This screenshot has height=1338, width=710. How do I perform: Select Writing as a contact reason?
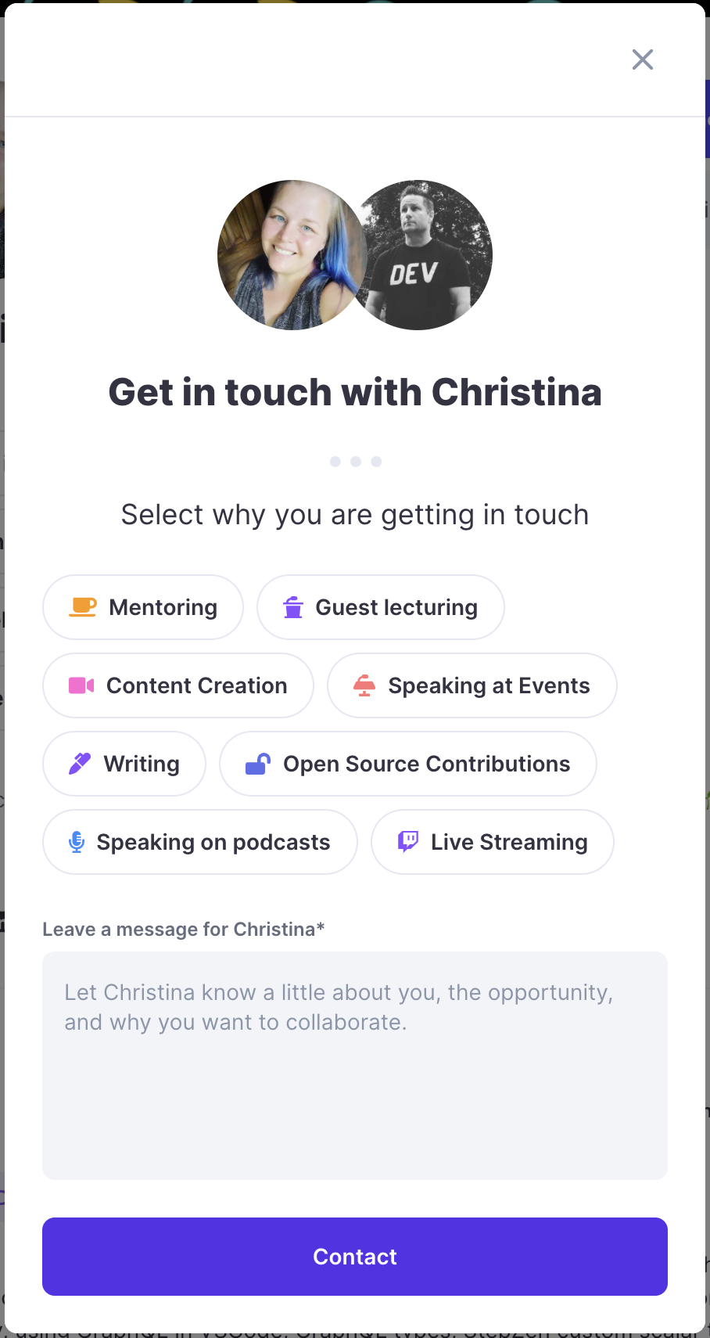124,764
